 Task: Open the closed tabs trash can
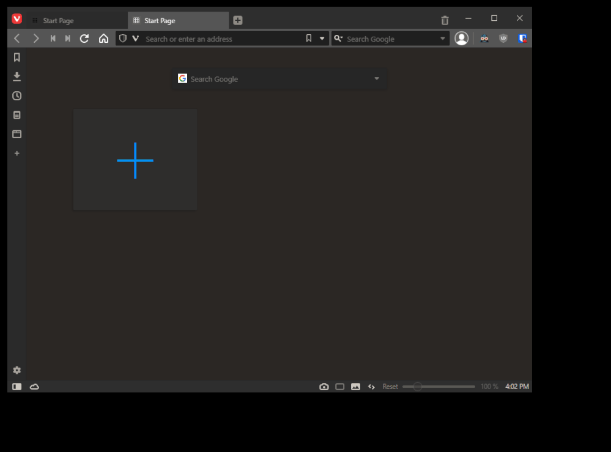(x=445, y=20)
